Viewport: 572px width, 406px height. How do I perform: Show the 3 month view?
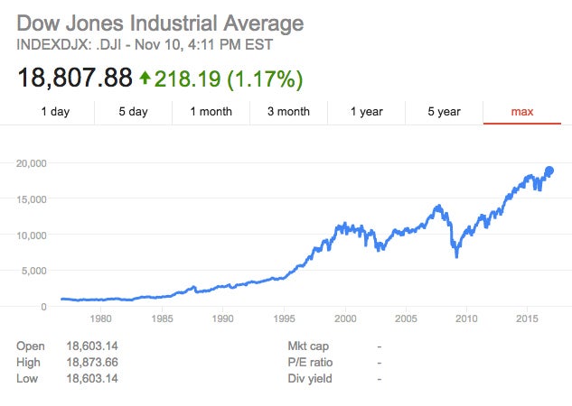[x=288, y=112]
